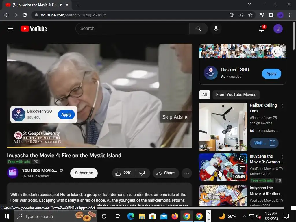The height and width of the screenshot is (222, 296).
Task: Open the YouTube Movies channel avatar
Action: pos(13,173)
